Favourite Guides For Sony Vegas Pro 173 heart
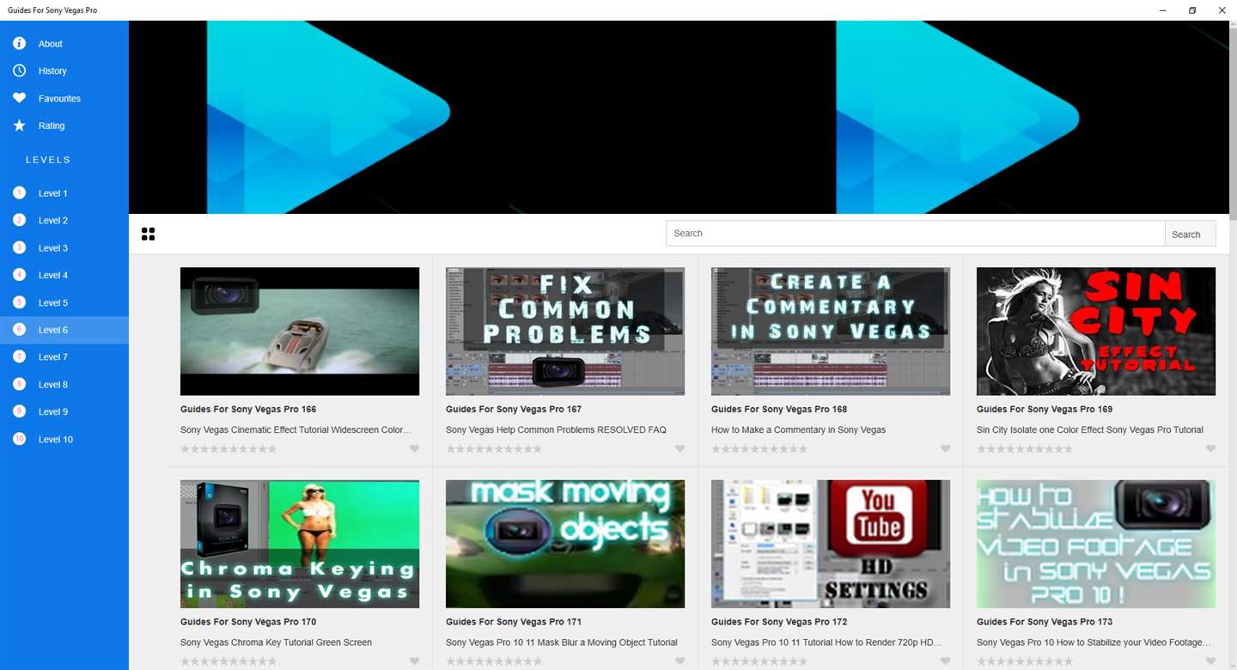This screenshot has width=1237, height=670. click(x=1210, y=661)
